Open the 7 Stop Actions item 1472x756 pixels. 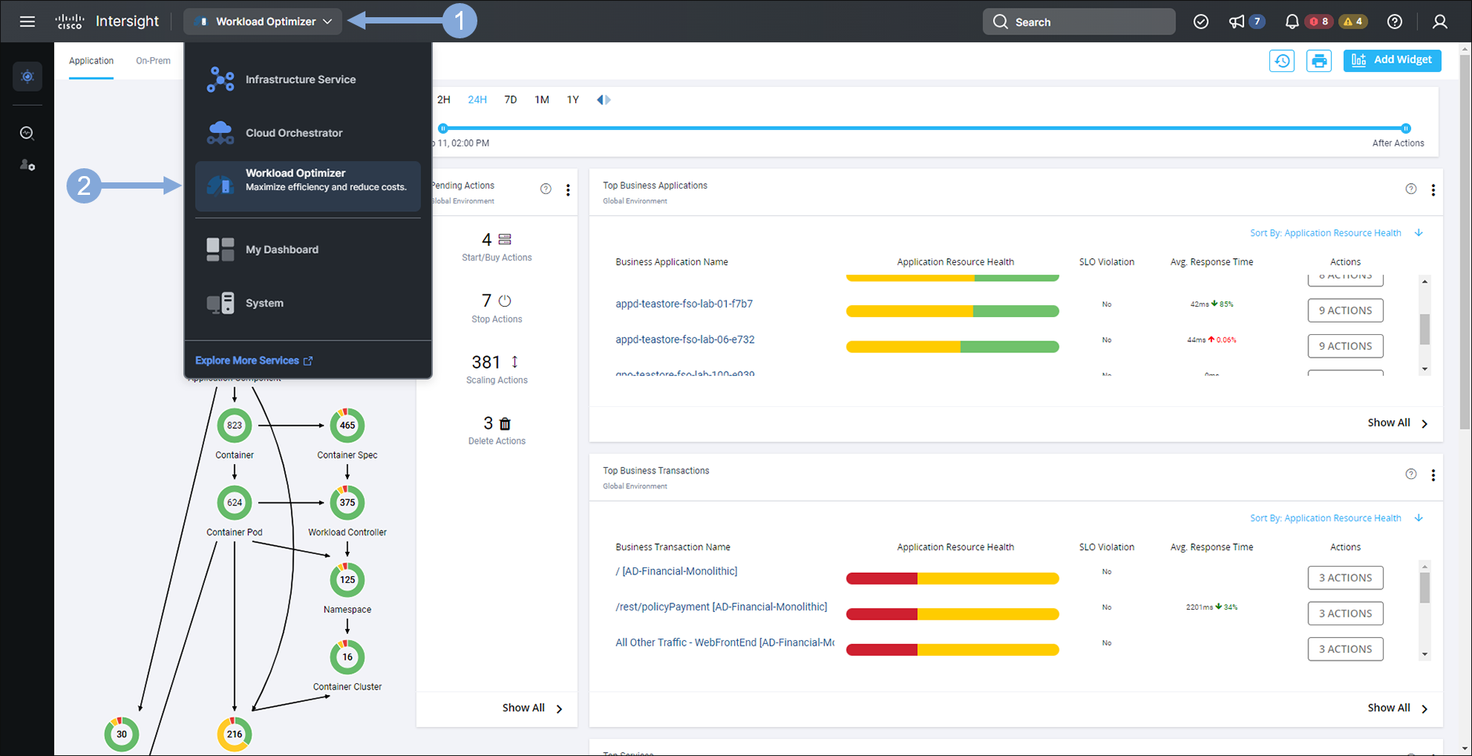pos(497,308)
